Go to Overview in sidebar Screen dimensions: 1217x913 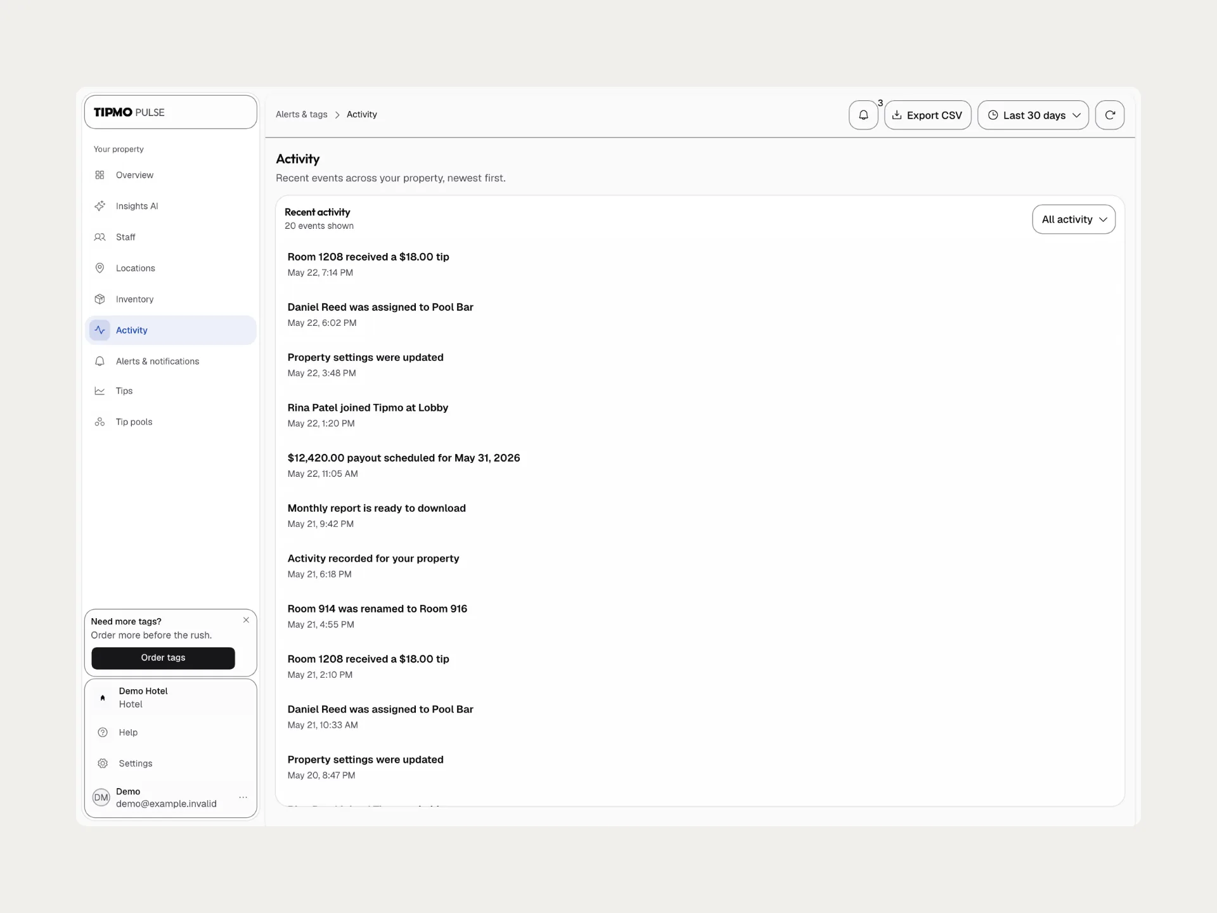(171, 175)
